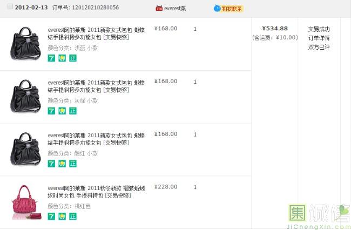Click the 7-day return icon for the 桃红色 bag

[51, 216]
